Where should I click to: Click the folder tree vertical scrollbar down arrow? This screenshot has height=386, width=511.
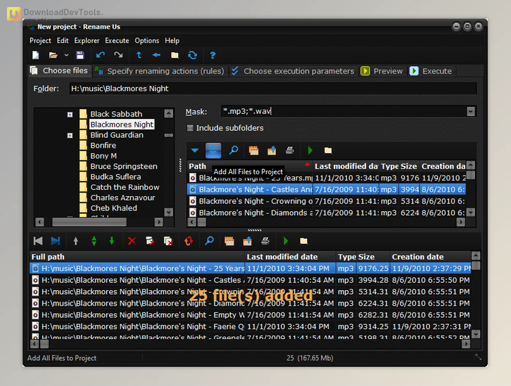tap(168, 212)
